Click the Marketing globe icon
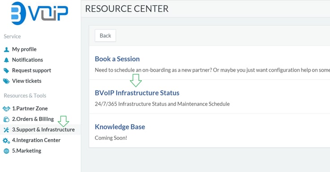Image resolution: width=330 pixels, height=172 pixels. tap(7, 151)
